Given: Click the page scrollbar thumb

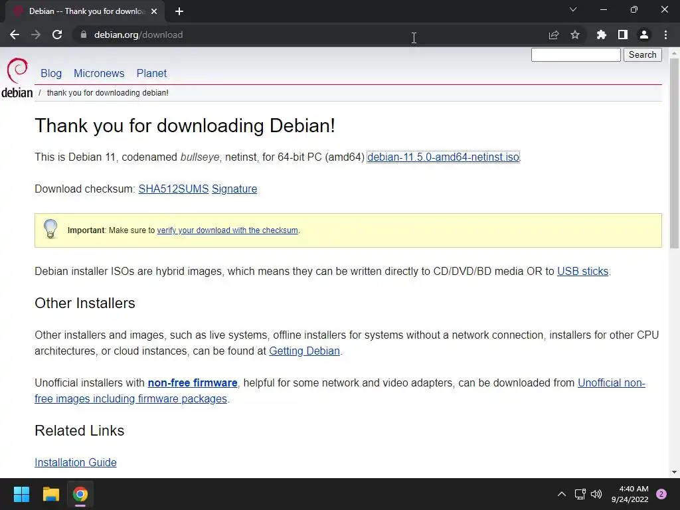Looking at the screenshot, I should click(674, 153).
